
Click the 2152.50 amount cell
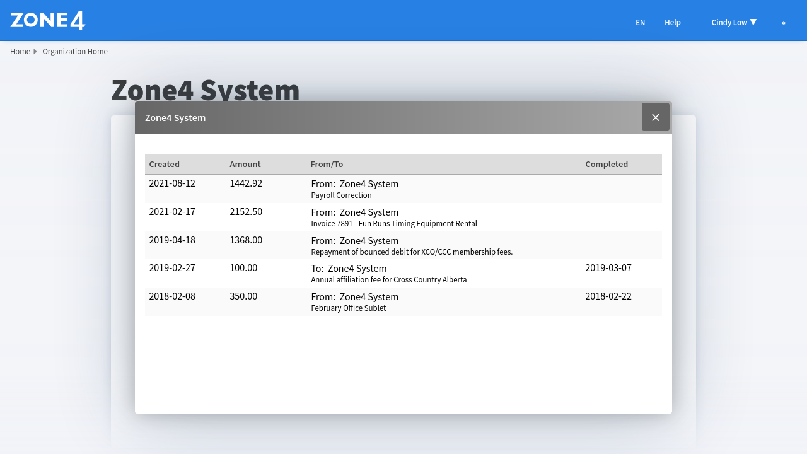[x=246, y=212]
